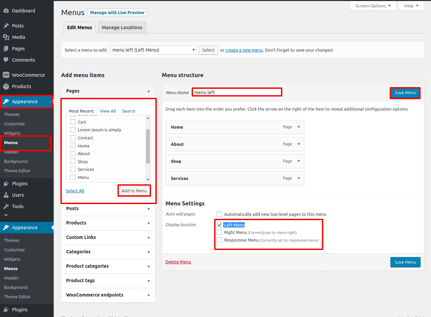The height and width of the screenshot is (317, 431).
Task: Focus the Menu Name text field
Action: [x=237, y=92]
